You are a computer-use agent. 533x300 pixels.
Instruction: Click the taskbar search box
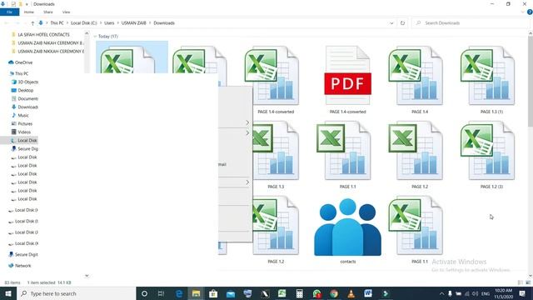point(76,293)
